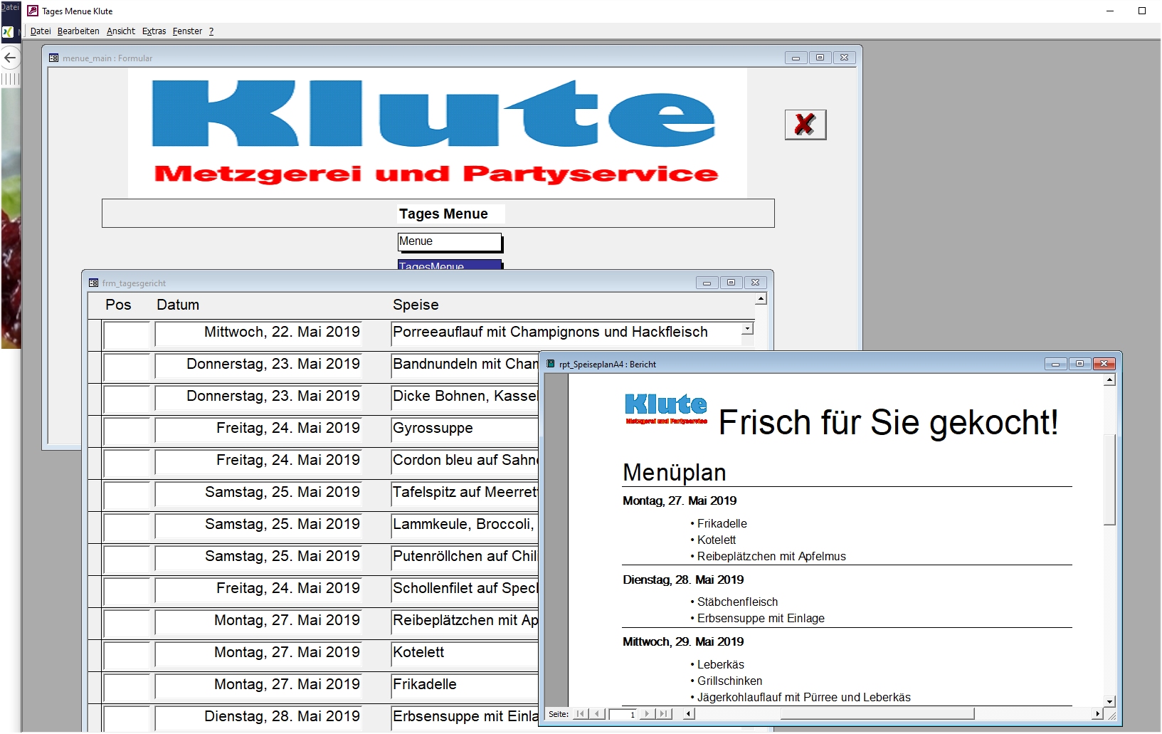Viewport: 1162px width, 734px height.
Task: Open dropdown for Porreeauflauf Speise field
Action: pyautogui.click(x=747, y=329)
